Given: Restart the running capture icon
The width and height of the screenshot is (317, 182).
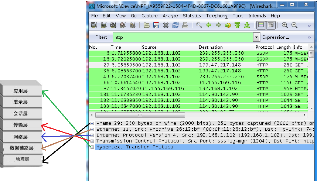Looking at the screenshot, I should [132, 25].
